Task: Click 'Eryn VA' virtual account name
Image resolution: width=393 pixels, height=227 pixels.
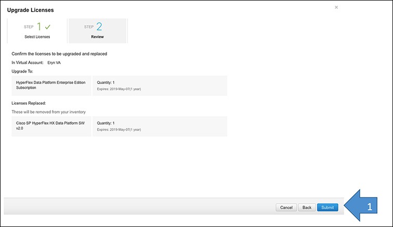Action: 54,63
